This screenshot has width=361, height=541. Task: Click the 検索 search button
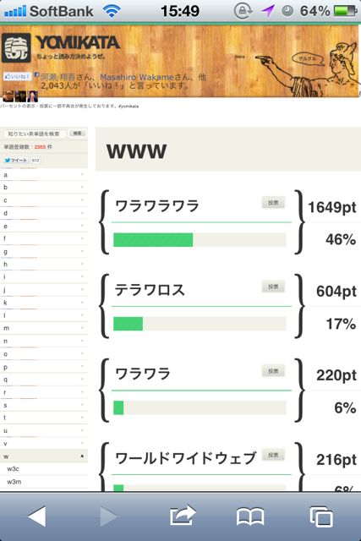point(77,134)
